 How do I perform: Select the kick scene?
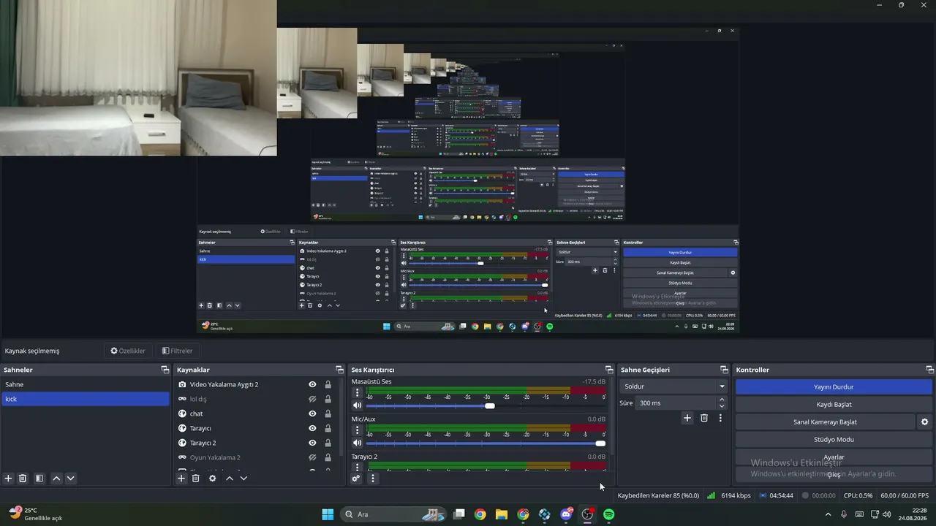pos(86,399)
